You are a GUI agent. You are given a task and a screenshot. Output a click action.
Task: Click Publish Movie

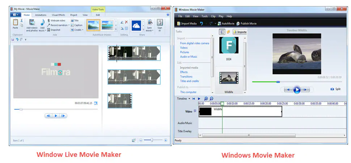click(246, 23)
